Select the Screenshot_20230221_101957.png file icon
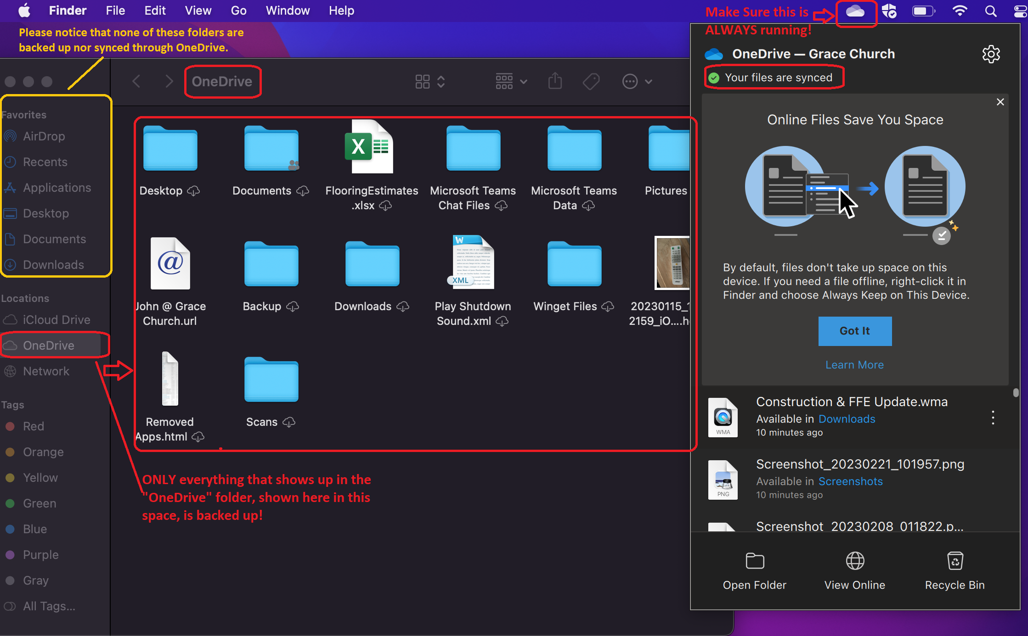The image size is (1028, 636). point(723,480)
